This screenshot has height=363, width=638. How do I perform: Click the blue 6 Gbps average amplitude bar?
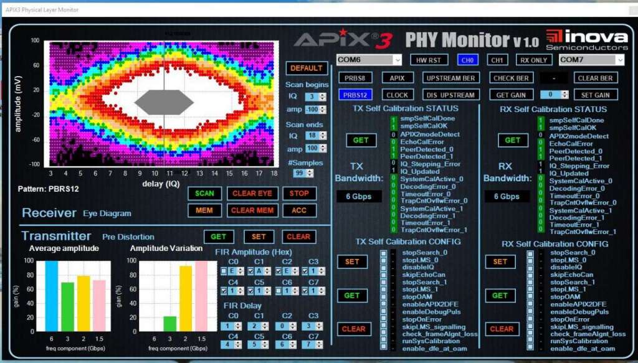tap(51, 296)
